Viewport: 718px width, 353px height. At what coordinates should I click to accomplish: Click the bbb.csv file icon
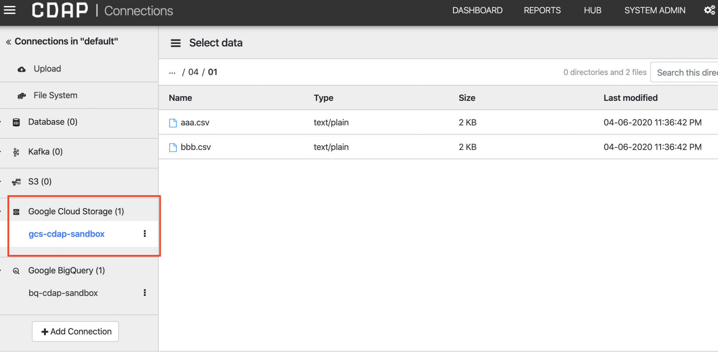click(173, 147)
